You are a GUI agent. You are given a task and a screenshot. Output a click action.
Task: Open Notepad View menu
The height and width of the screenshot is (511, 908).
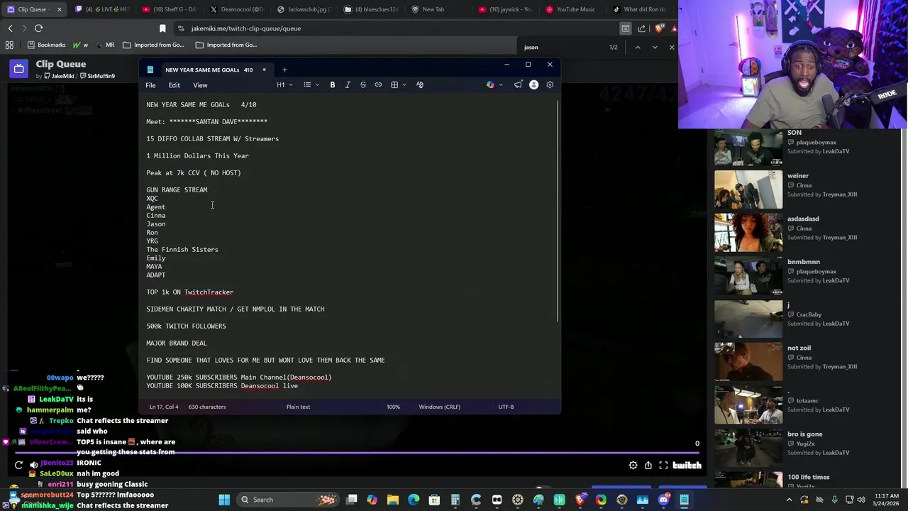tap(200, 85)
